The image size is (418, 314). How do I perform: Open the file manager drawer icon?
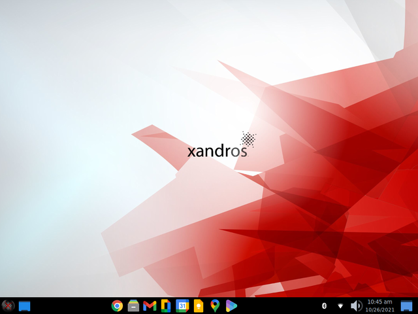(133, 305)
